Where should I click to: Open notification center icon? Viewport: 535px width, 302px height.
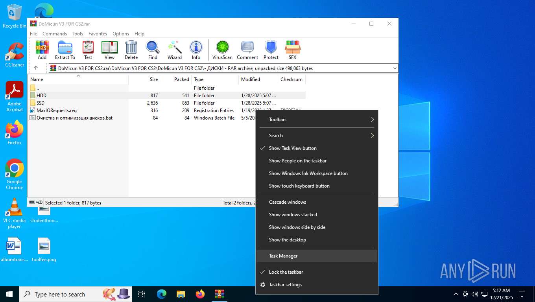(x=522, y=294)
